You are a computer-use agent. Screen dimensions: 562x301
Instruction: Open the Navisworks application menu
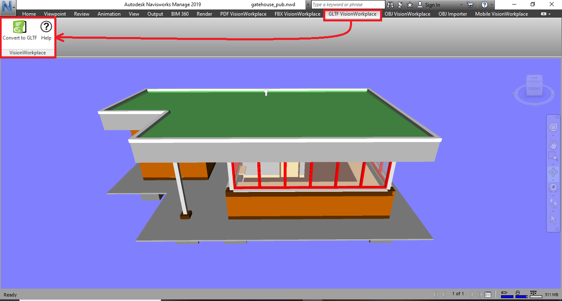(x=8, y=7)
